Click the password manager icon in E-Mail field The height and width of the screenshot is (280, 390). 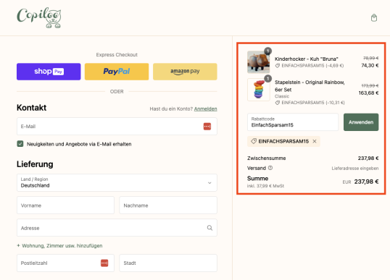pos(207,127)
